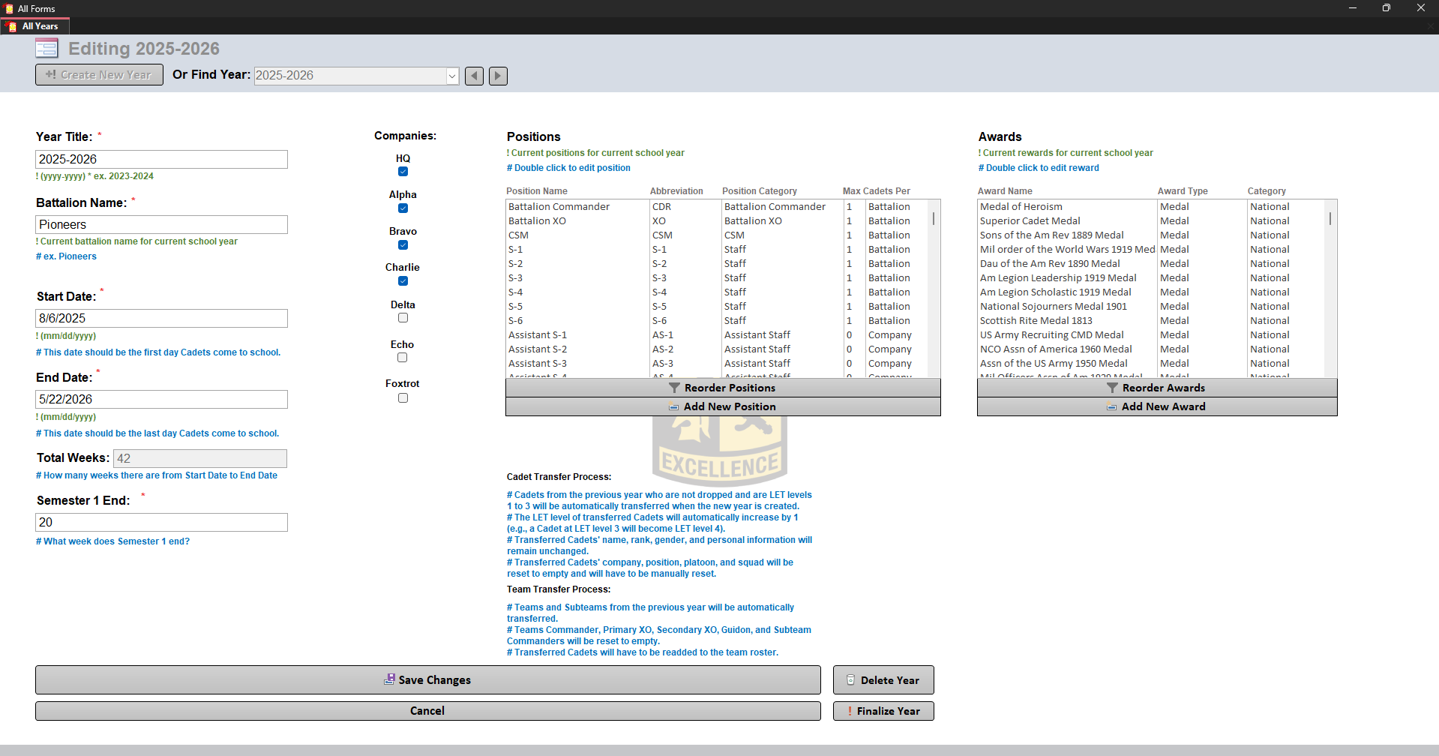Click the floppy icon on Save Changes

click(x=389, y=679)
